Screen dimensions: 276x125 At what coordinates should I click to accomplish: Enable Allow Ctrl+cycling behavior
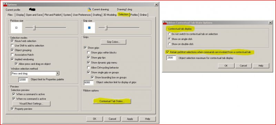pos(89,67)
